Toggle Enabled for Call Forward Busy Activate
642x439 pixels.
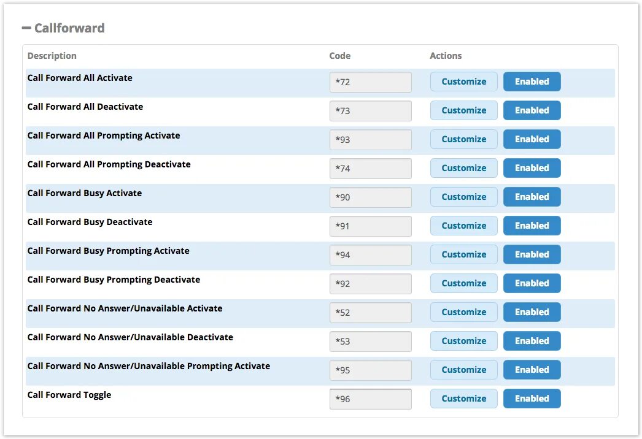[x=532, y=197]
